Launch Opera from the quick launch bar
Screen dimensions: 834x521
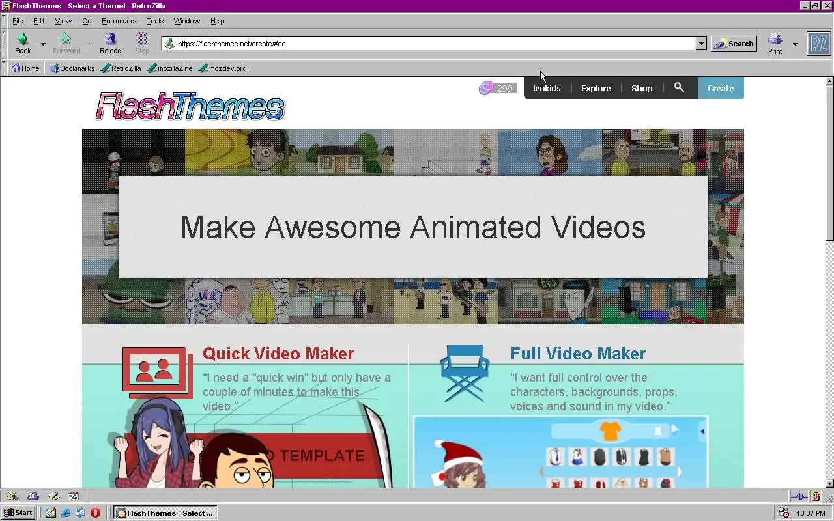click(x=96, y=513)
